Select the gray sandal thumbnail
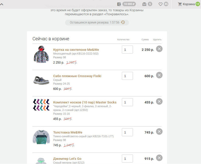 coord(41,80)
